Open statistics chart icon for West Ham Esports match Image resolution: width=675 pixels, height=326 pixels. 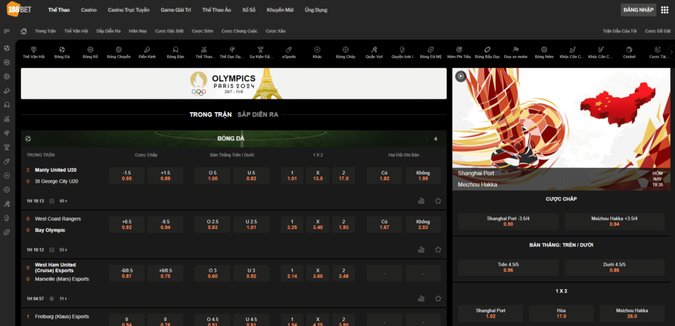(x=421, y=298)
